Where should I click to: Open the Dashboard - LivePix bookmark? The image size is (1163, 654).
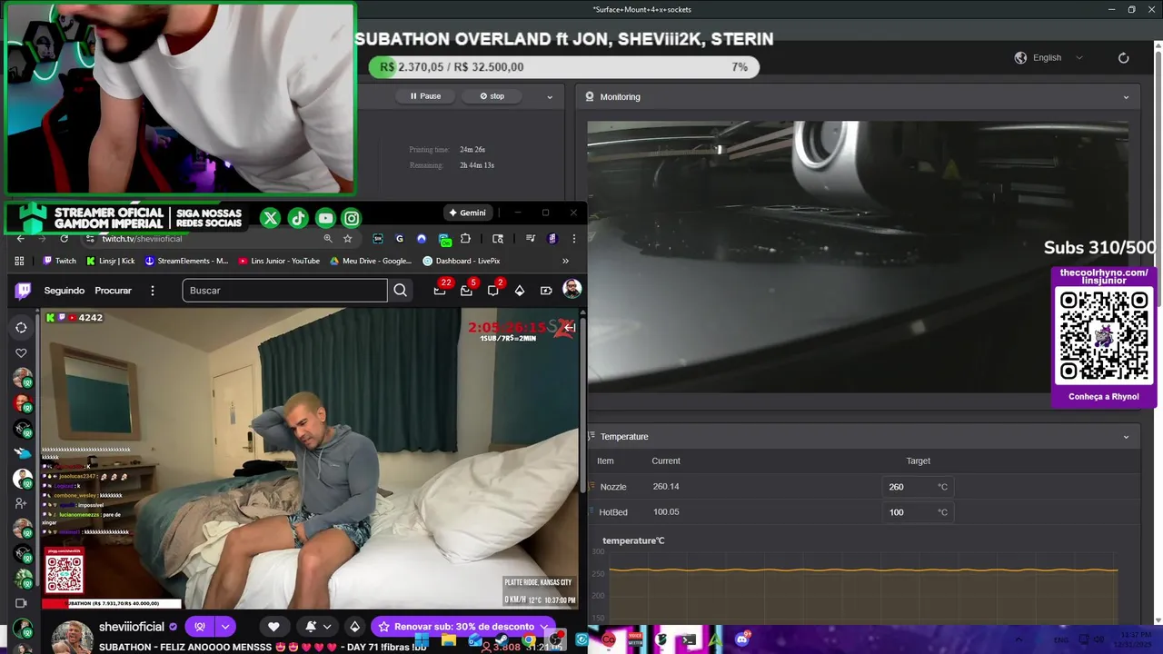pos(462,261)
